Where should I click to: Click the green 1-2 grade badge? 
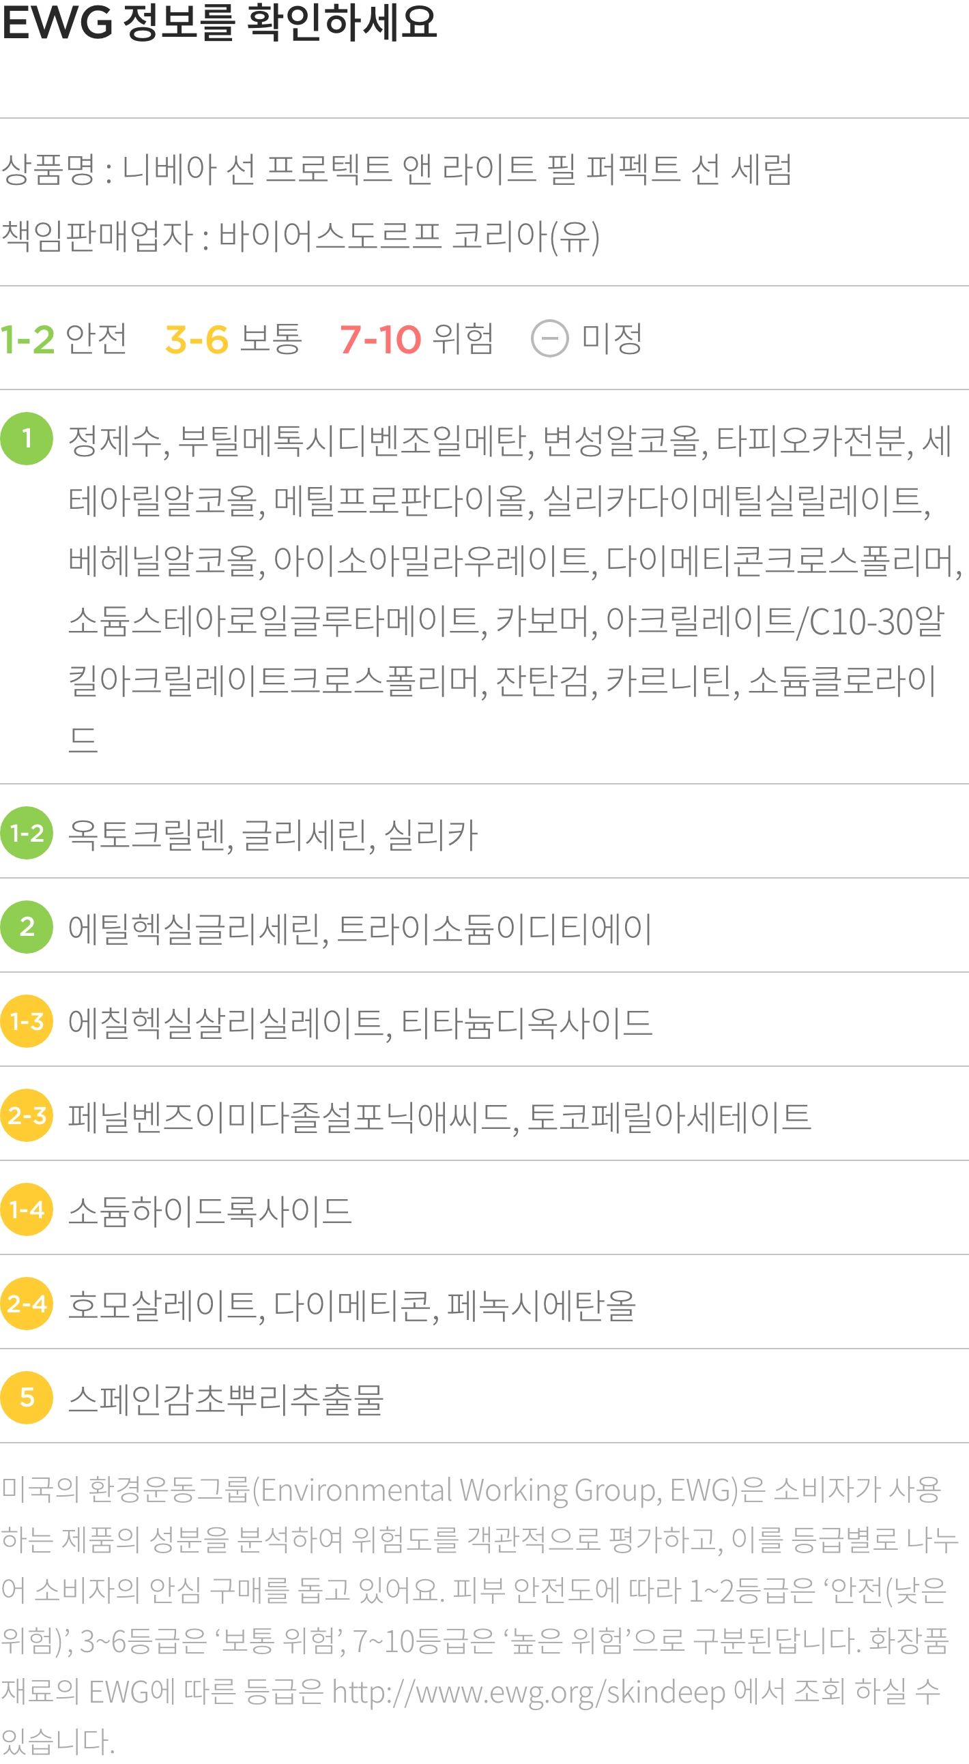coord(27,833)
